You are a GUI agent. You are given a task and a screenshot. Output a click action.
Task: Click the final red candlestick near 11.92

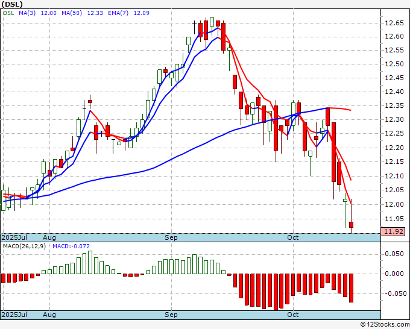pos(351,225)
